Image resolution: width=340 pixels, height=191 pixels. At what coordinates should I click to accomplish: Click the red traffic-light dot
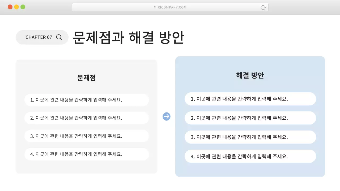10,7
